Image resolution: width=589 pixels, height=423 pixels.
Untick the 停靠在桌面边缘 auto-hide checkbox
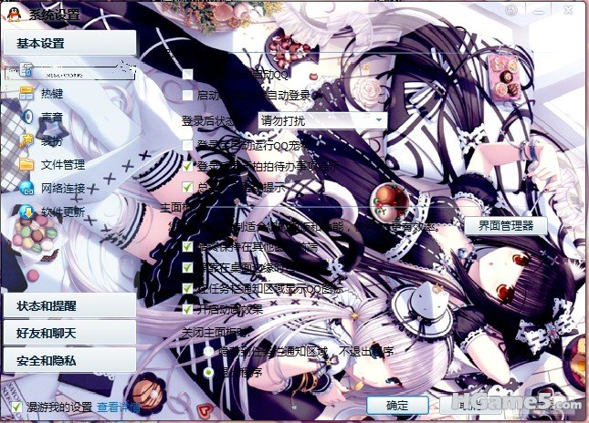pyautogui.click(x=187, y=267)
